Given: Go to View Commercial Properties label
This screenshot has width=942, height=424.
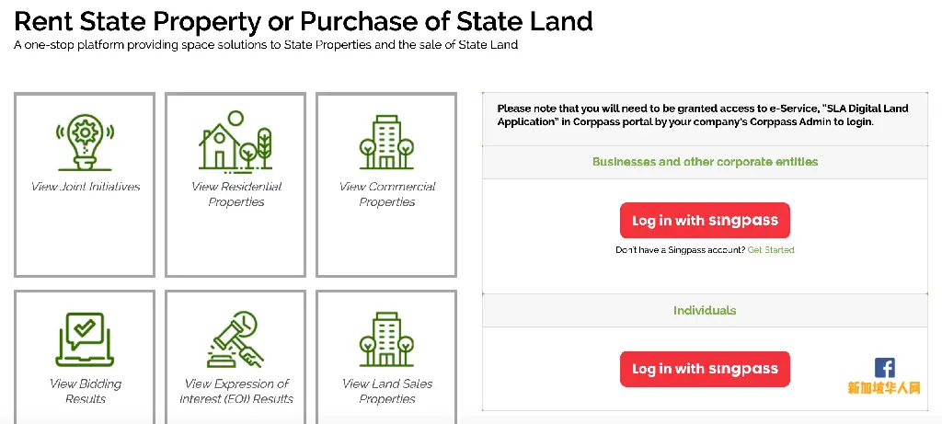Looking at the screenshot, I should pos(387,194).
